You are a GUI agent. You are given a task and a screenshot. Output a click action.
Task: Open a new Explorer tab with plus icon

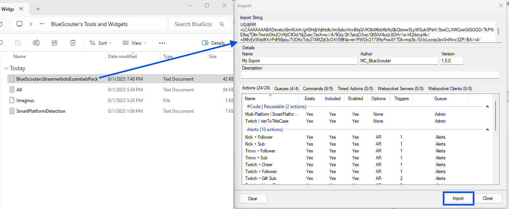[x=38, y=9]
